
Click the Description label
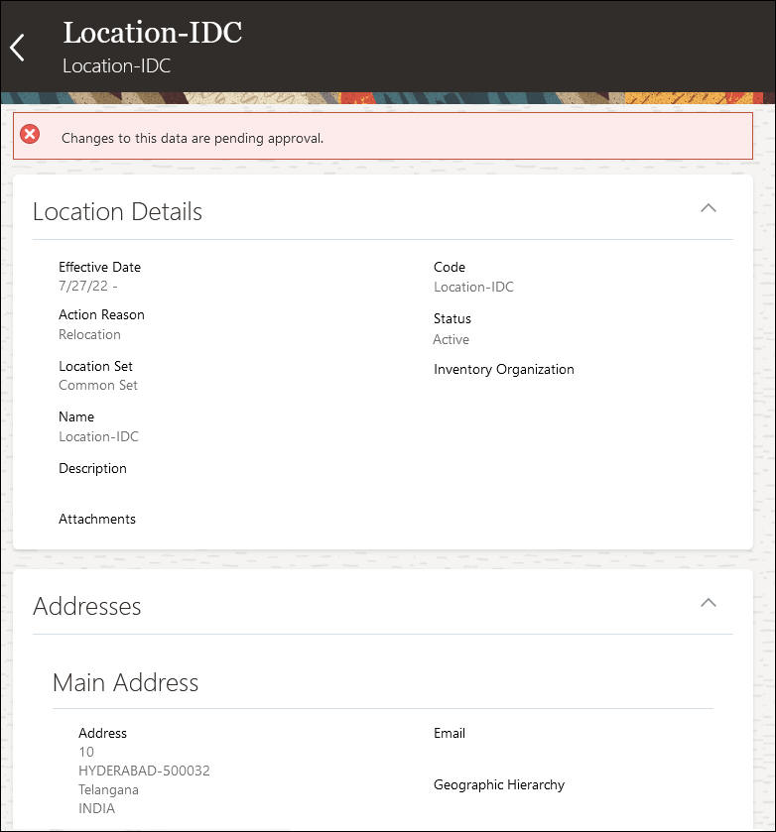pos(93,468)
